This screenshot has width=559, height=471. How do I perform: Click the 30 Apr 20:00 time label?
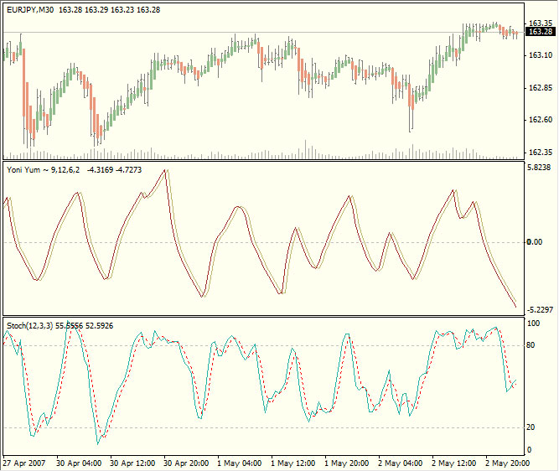click(x=186, y=463)
